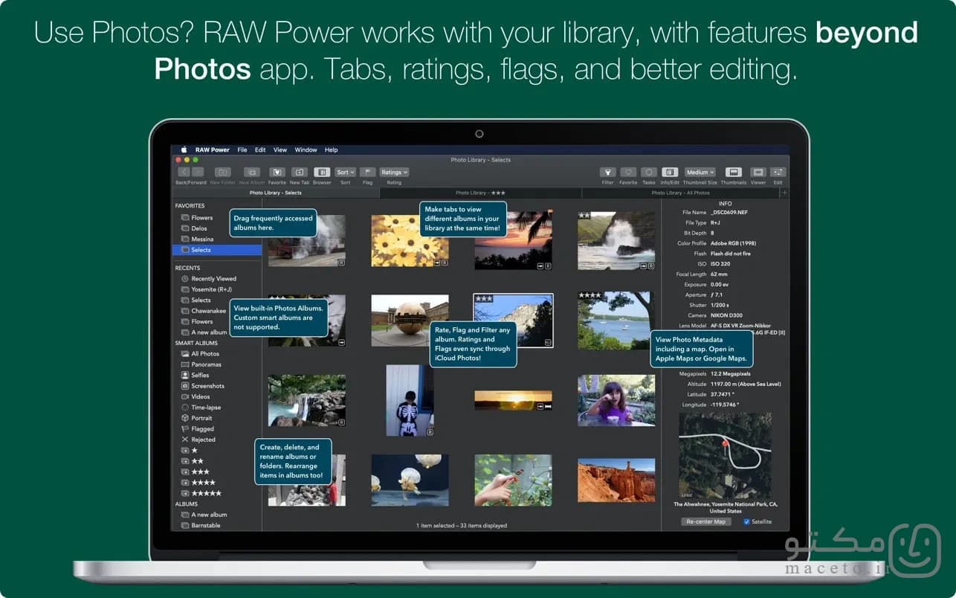Click the "1 item selected" status text
The width and height of the screenshot is (956, 598).
coord(436,526)
